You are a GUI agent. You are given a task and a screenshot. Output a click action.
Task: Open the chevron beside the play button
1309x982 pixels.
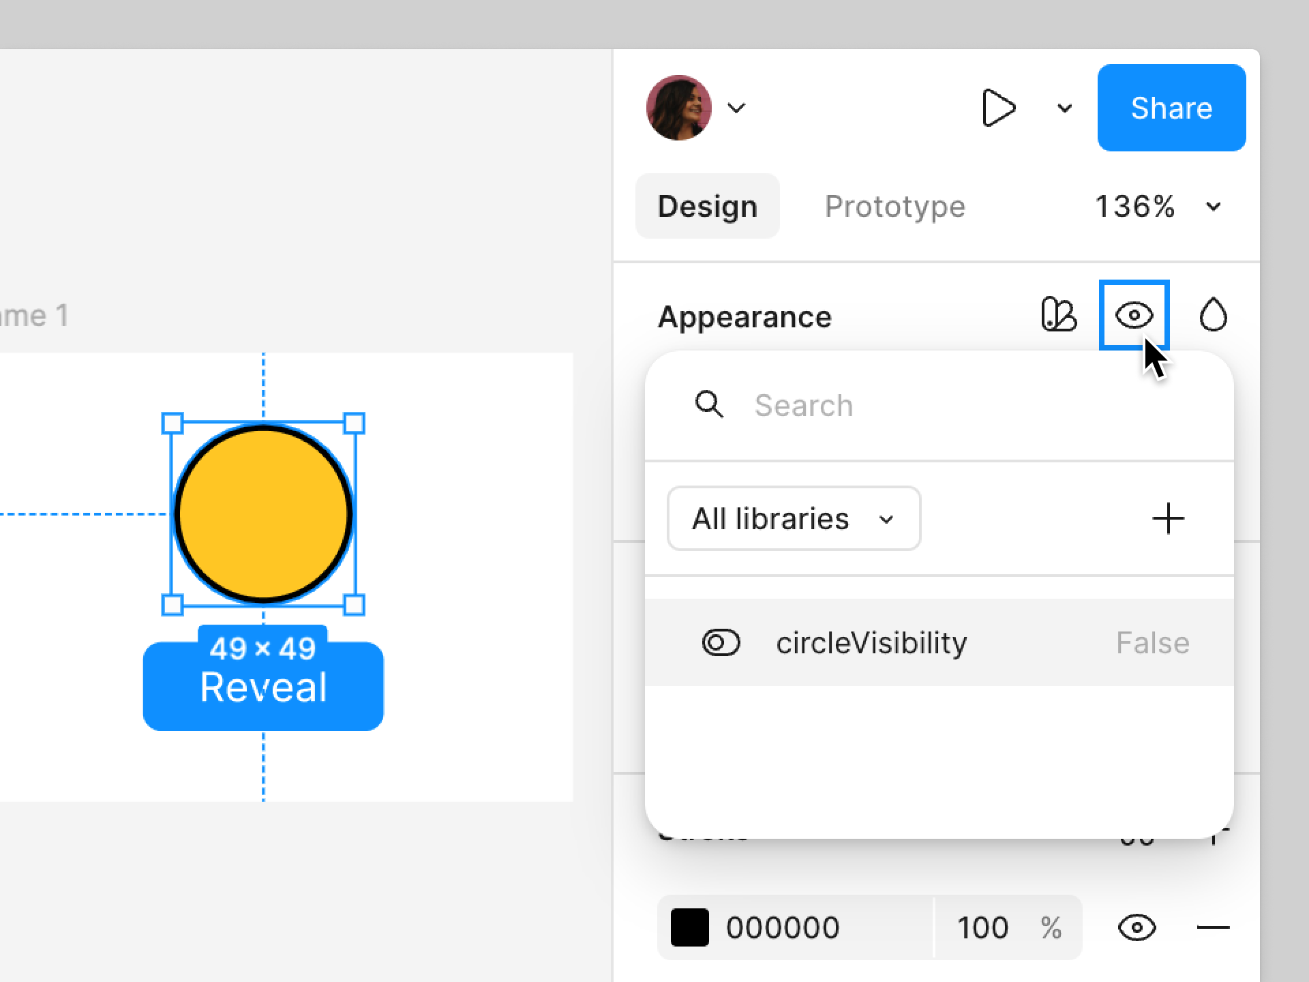(1064, 108)
